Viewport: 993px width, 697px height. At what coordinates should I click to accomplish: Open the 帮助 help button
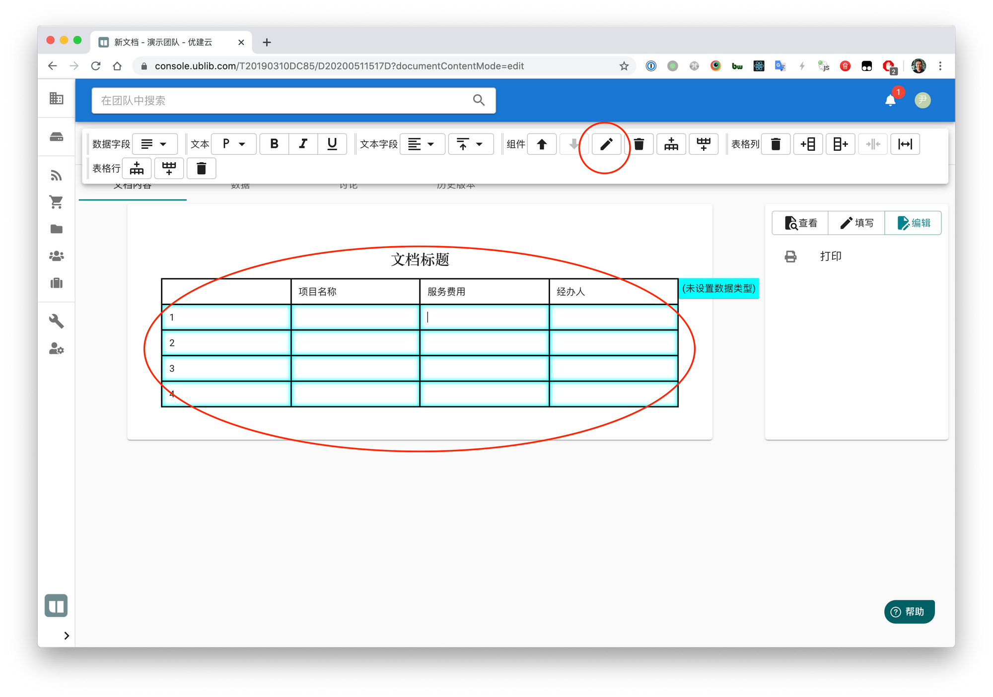point(909,612)
